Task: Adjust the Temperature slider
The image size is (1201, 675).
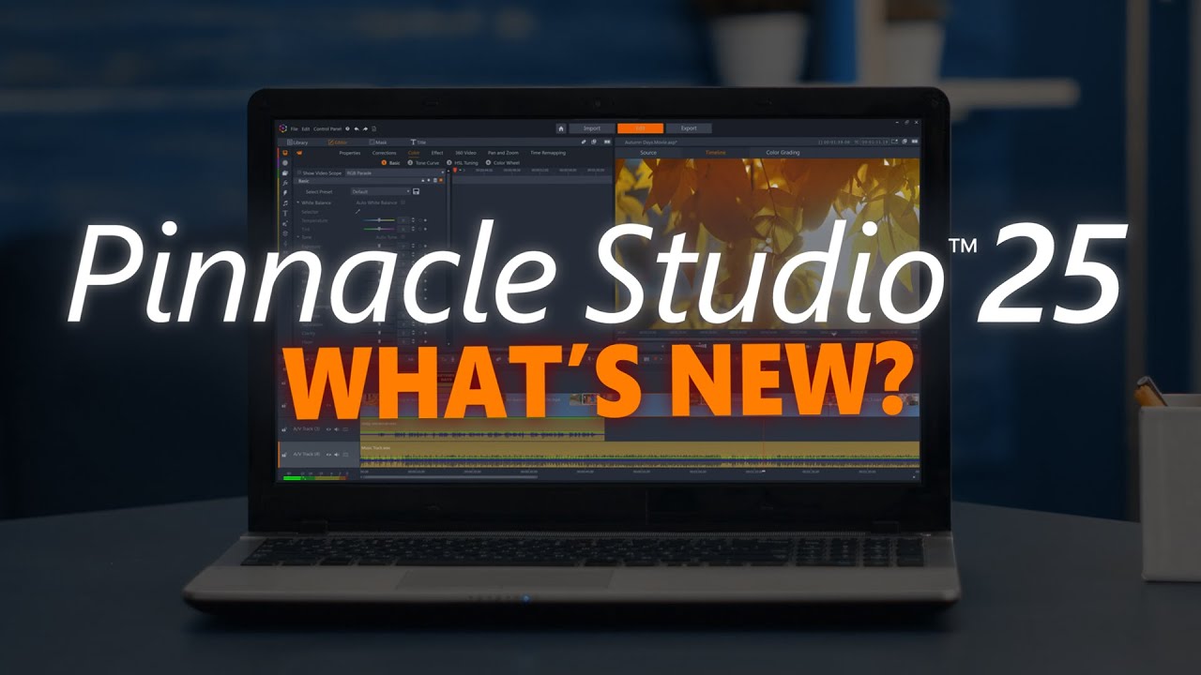Action: (378, 220)
